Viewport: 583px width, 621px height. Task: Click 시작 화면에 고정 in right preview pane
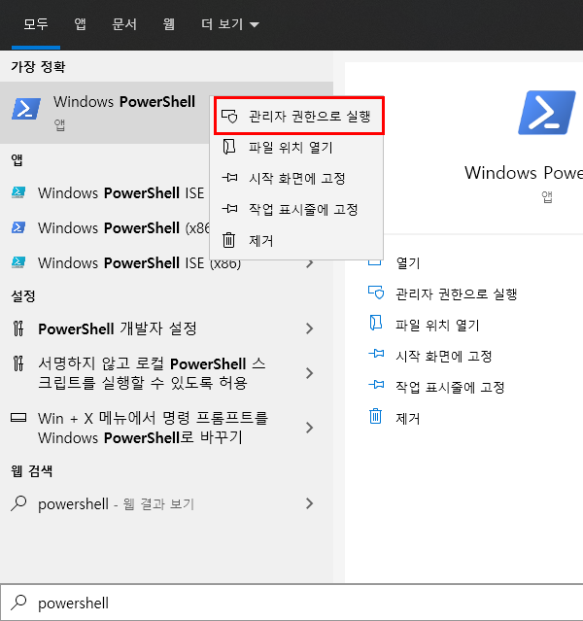[x=444, y=356]
